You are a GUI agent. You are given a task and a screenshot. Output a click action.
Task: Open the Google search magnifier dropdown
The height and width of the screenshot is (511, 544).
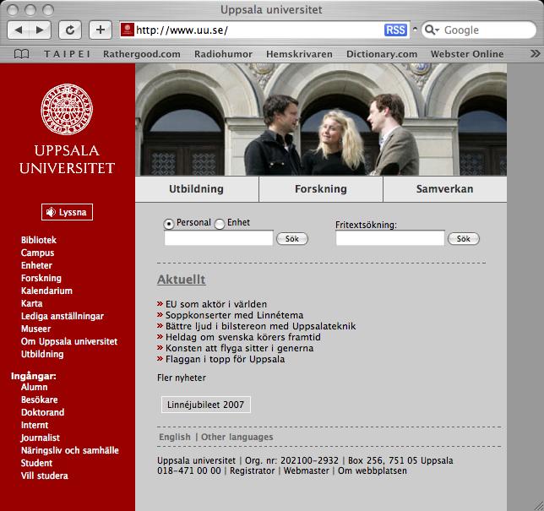(432, 30)
